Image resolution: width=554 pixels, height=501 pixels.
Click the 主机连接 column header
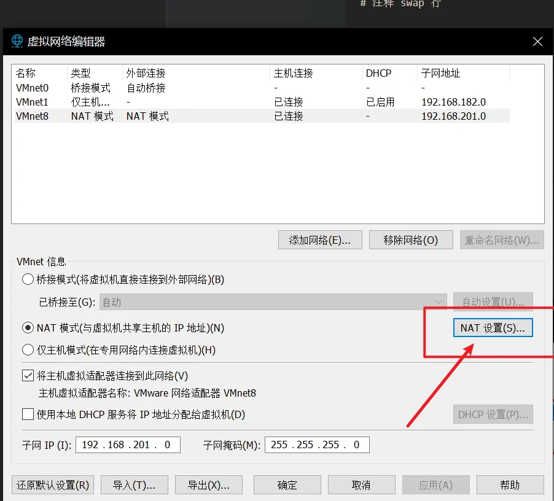316,73
